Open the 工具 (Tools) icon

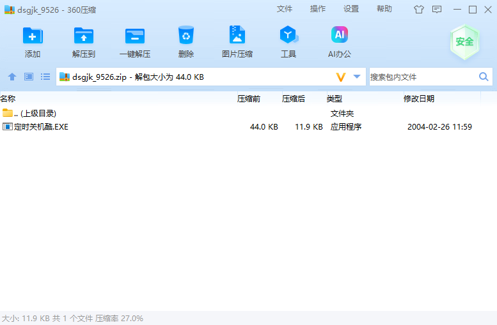click(288, 35)
